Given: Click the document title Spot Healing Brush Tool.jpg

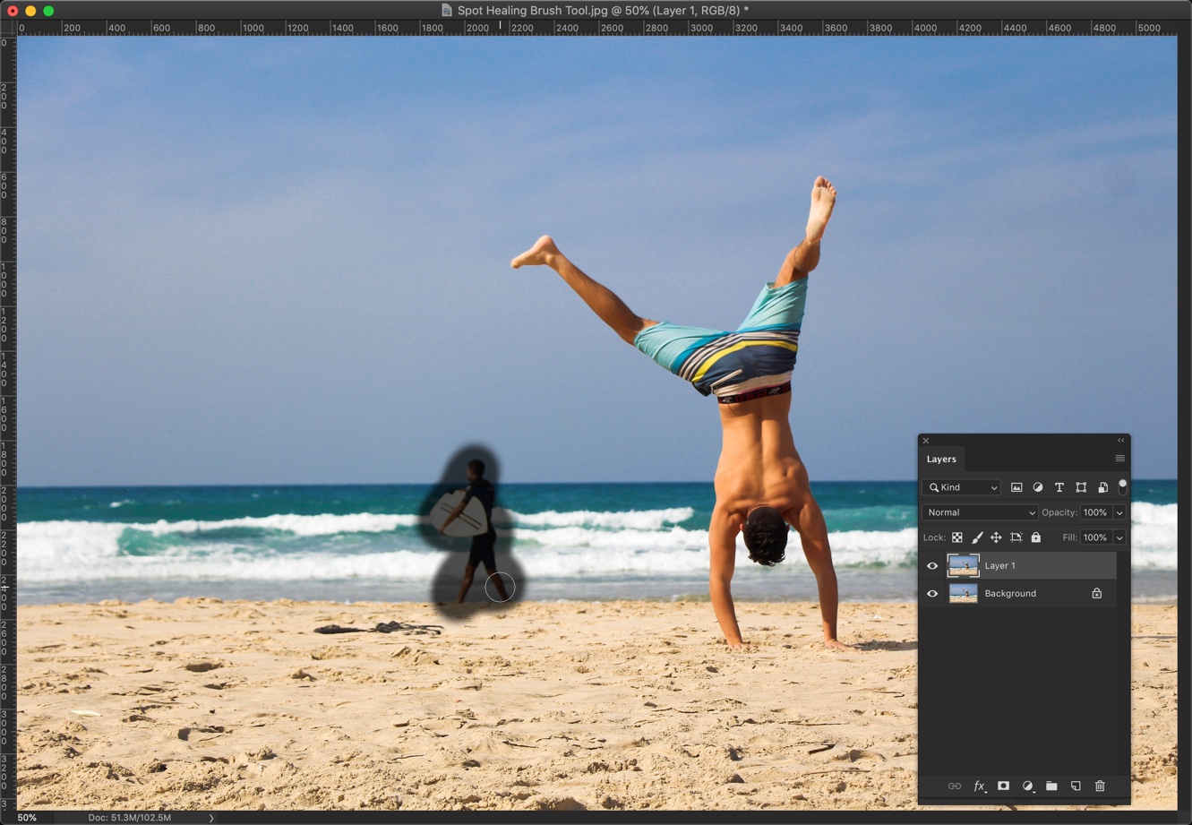Looking at the screenshot, I should click(x=533, y=11).
